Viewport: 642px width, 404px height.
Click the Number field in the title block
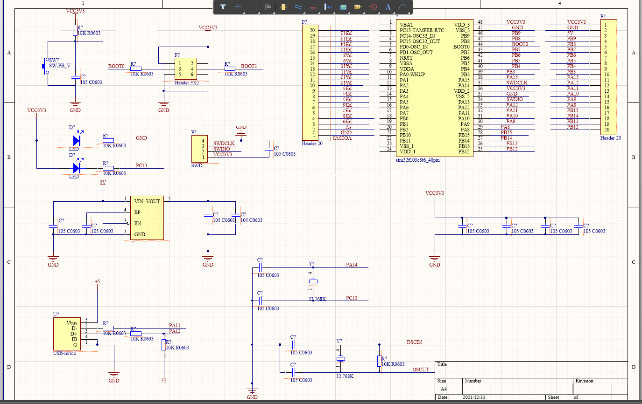tap(518, 386)
